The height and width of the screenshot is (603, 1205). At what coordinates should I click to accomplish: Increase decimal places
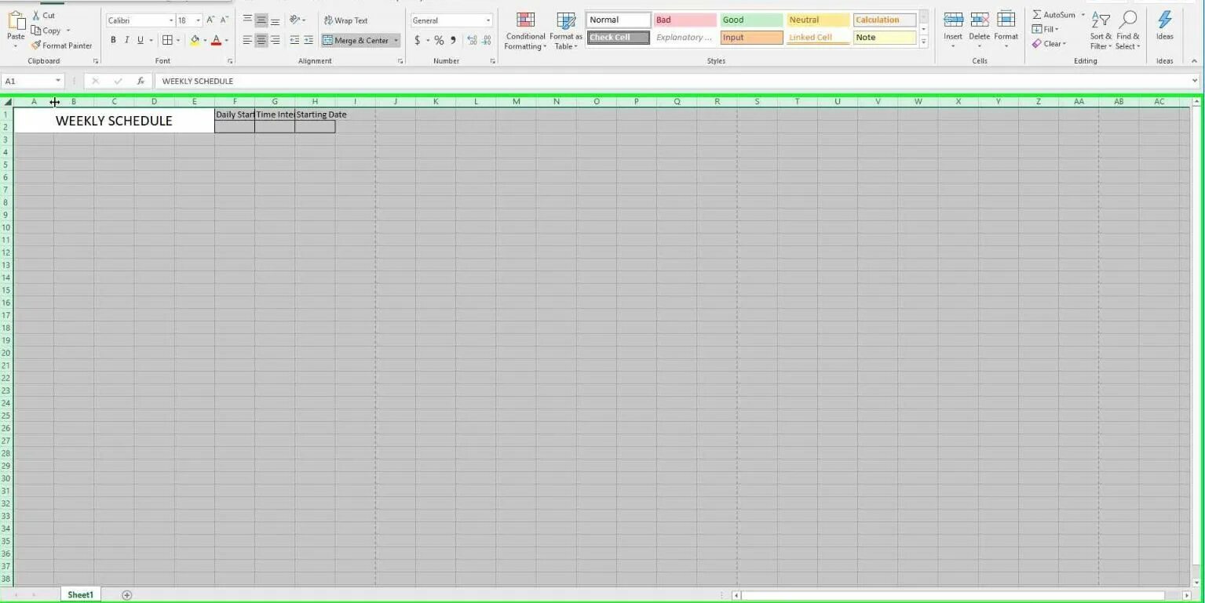(x=471, y=40)
